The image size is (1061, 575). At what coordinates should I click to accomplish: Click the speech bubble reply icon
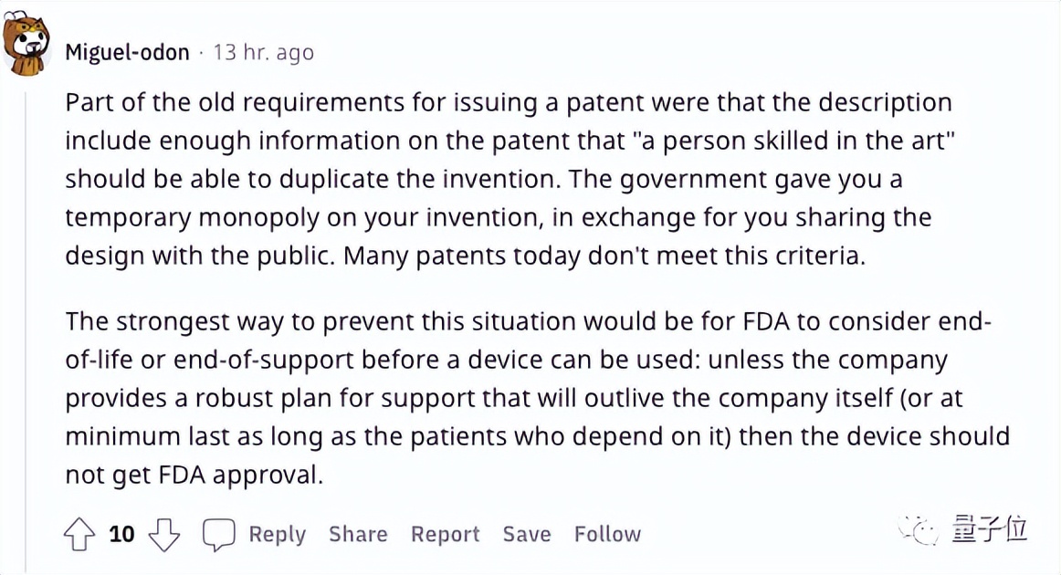click(x=218, y=535)
